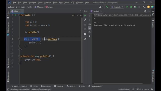Open the Notifications side panel
161x91 pixels.
[x=153, y=76]
